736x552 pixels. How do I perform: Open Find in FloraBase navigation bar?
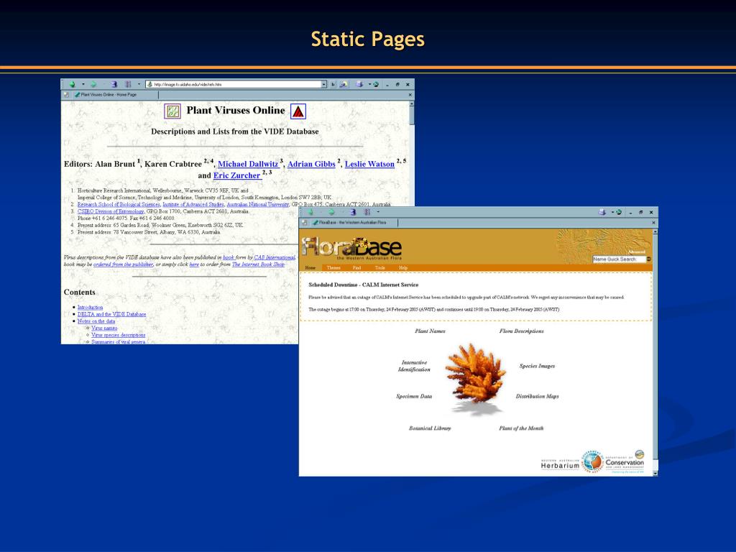[356, 268]
